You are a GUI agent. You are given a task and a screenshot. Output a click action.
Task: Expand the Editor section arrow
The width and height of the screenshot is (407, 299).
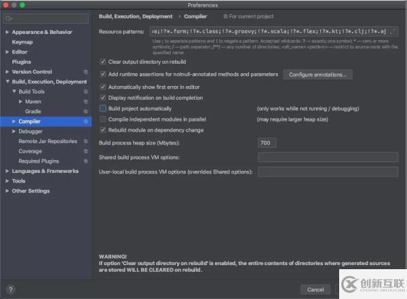(7, 52)
